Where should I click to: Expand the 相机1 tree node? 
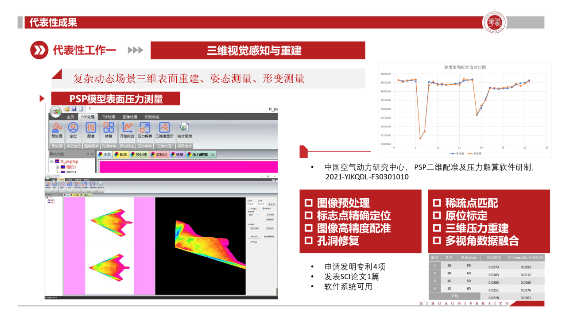pos(57,167)
